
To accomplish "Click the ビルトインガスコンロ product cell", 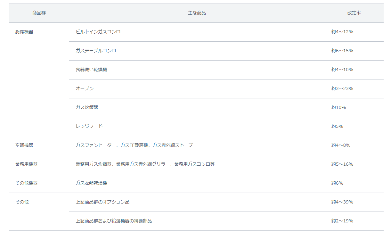I will coord(98,32).
